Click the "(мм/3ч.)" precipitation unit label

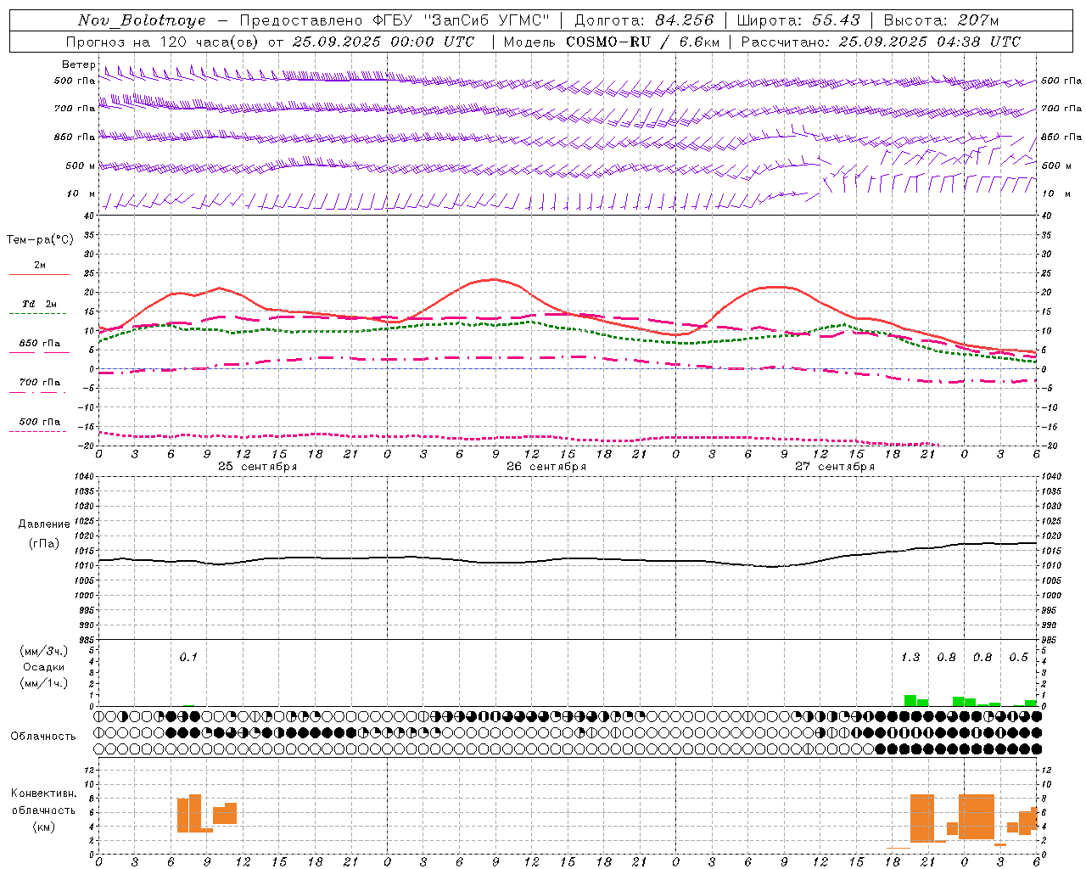tap(44, 652)
